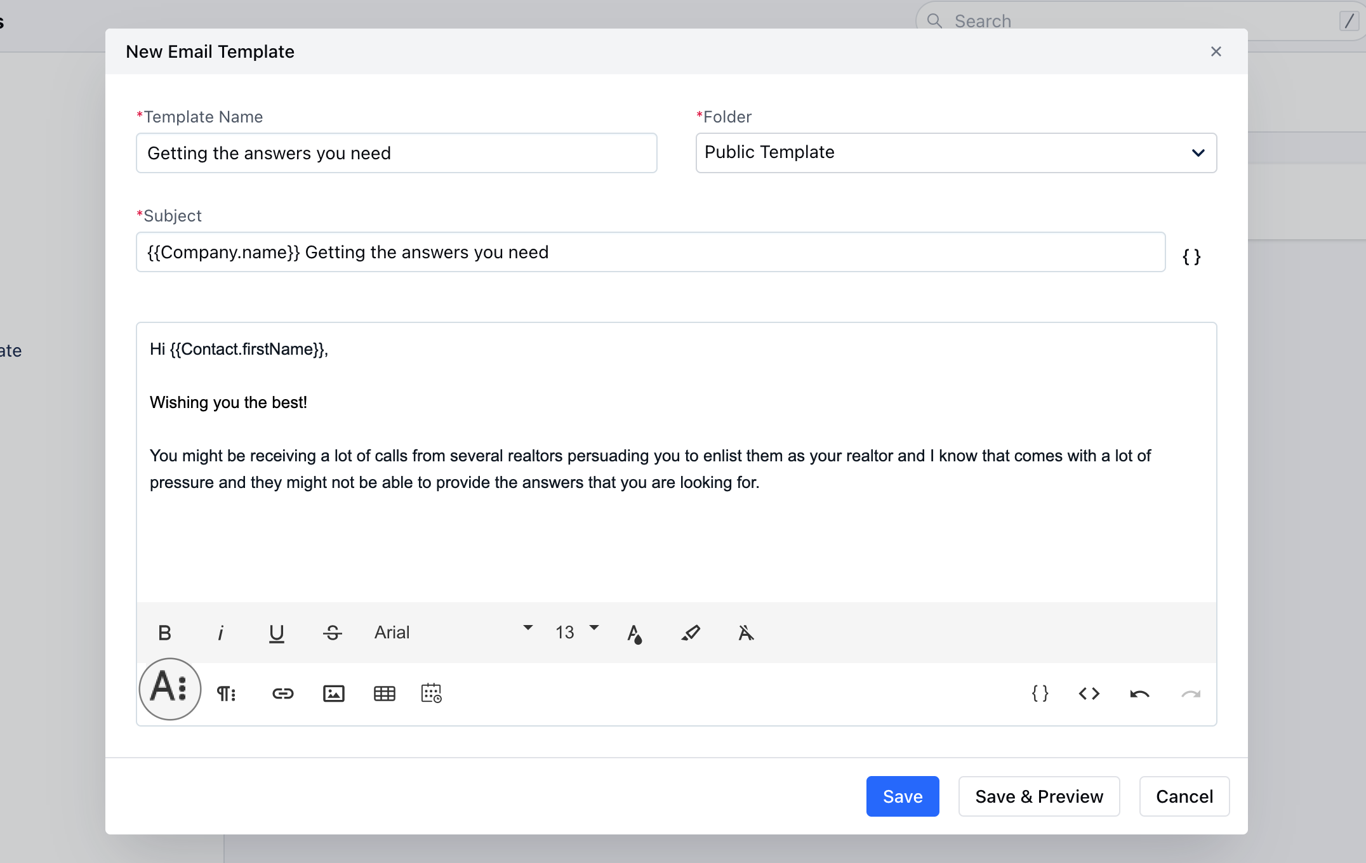Apply strikethrough to text

tap(332, 633)
